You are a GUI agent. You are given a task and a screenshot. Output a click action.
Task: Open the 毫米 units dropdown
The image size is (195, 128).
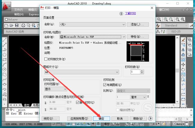pyautogui.click(x=138, y=97)
